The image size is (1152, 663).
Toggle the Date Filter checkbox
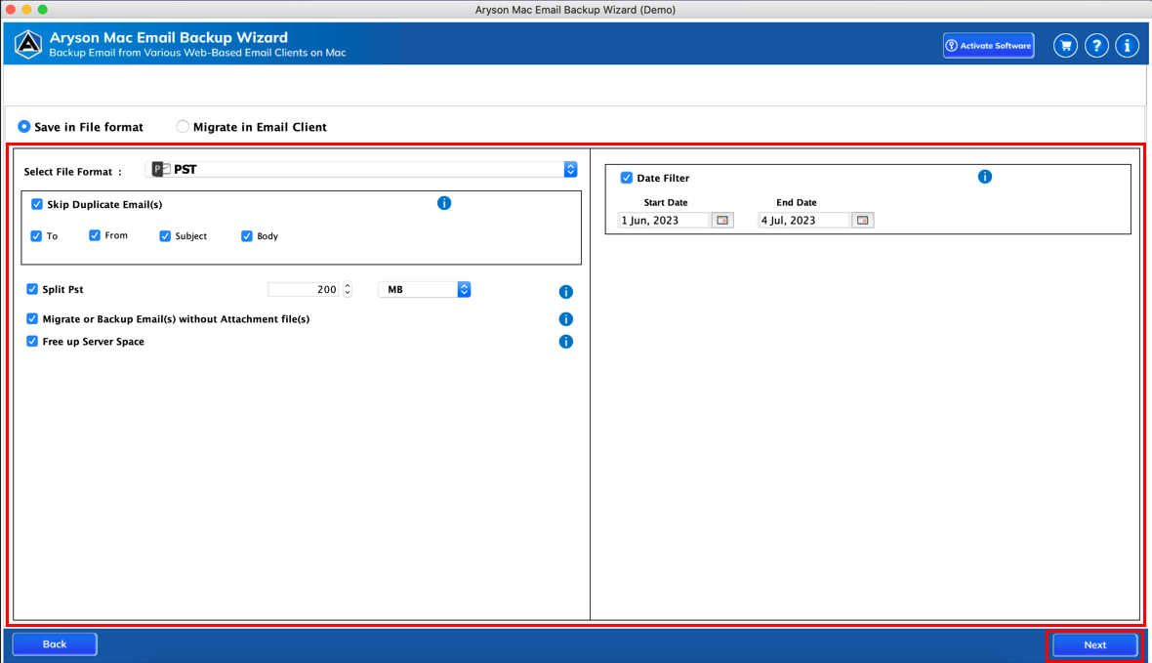[627, 178]
